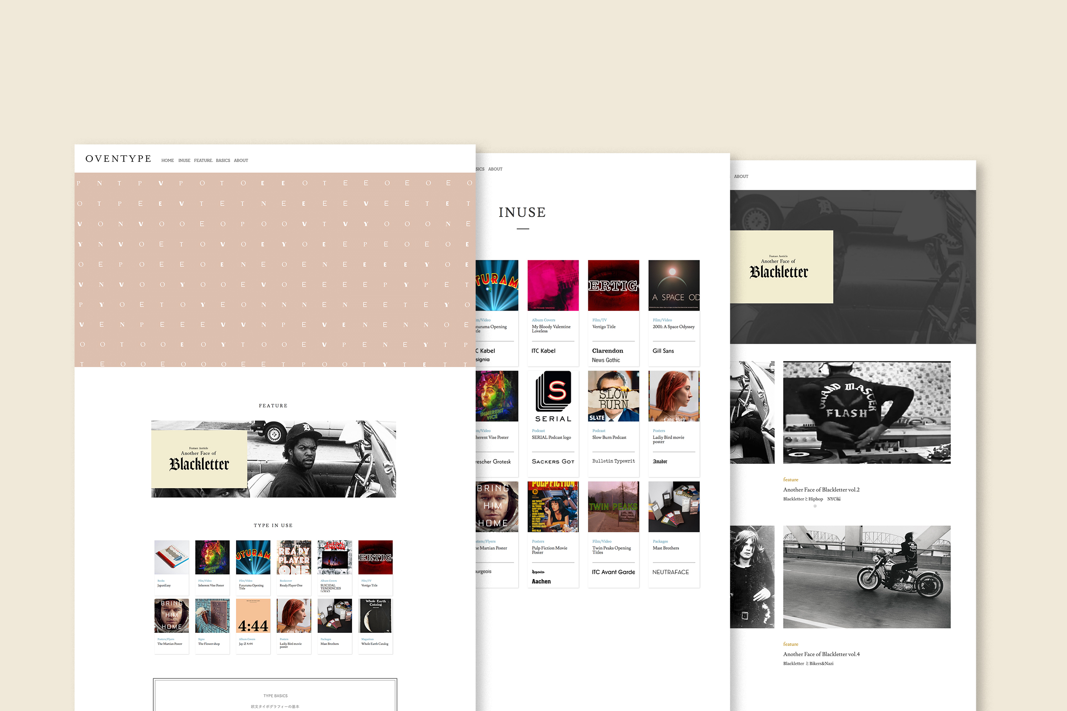Click the Slow Burn Podcast cover image

click(613, 396)
